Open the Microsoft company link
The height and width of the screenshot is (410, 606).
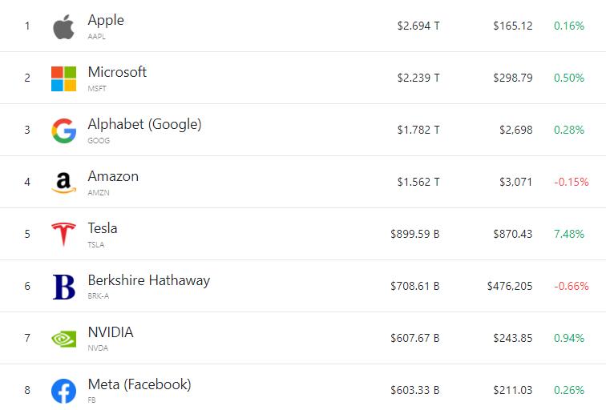117,72
